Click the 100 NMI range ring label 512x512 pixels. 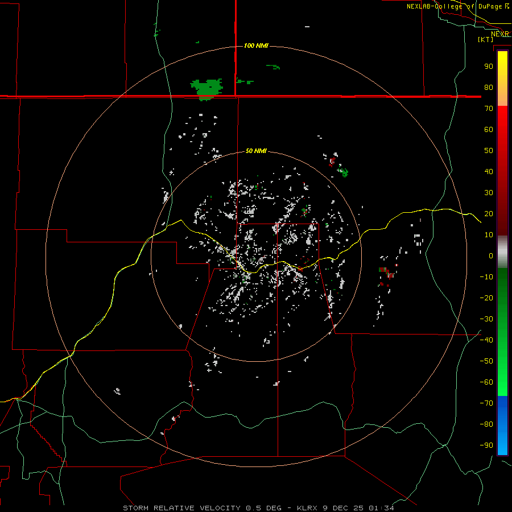tap(256, 46)
